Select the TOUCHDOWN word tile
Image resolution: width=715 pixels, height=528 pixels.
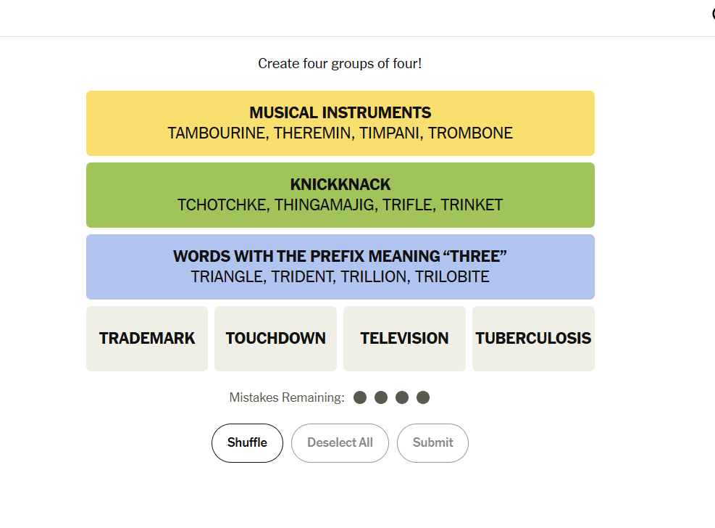pyautogui.click(x=275, y=338)
